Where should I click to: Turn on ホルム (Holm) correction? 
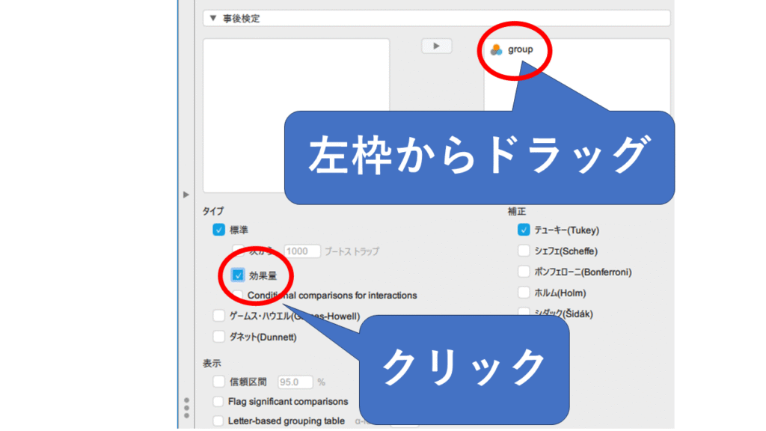(x=524, y=293)
